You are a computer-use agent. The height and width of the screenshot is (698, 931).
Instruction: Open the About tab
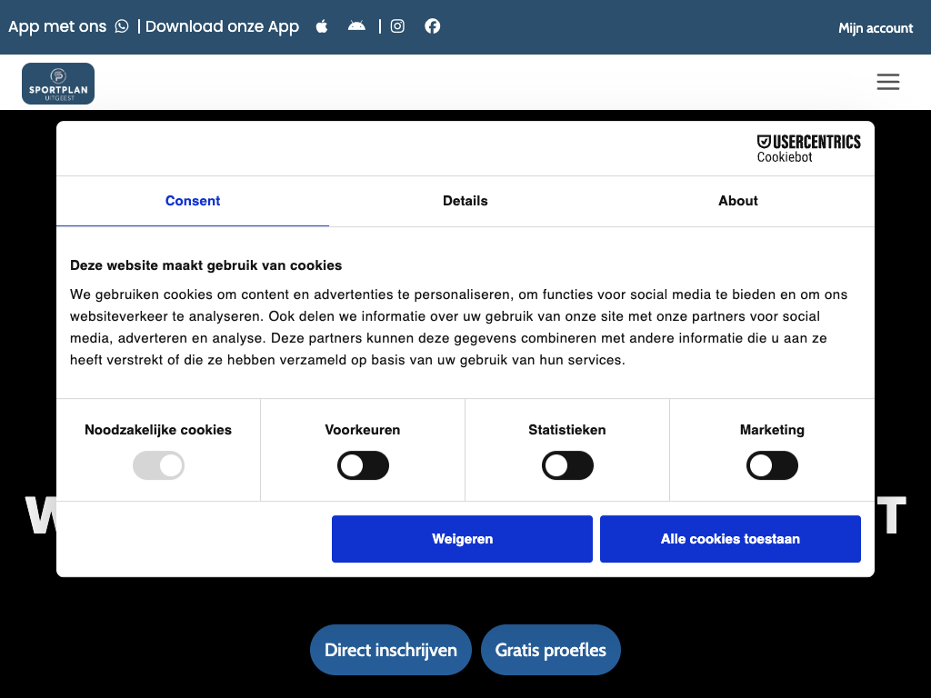point(737,201)
